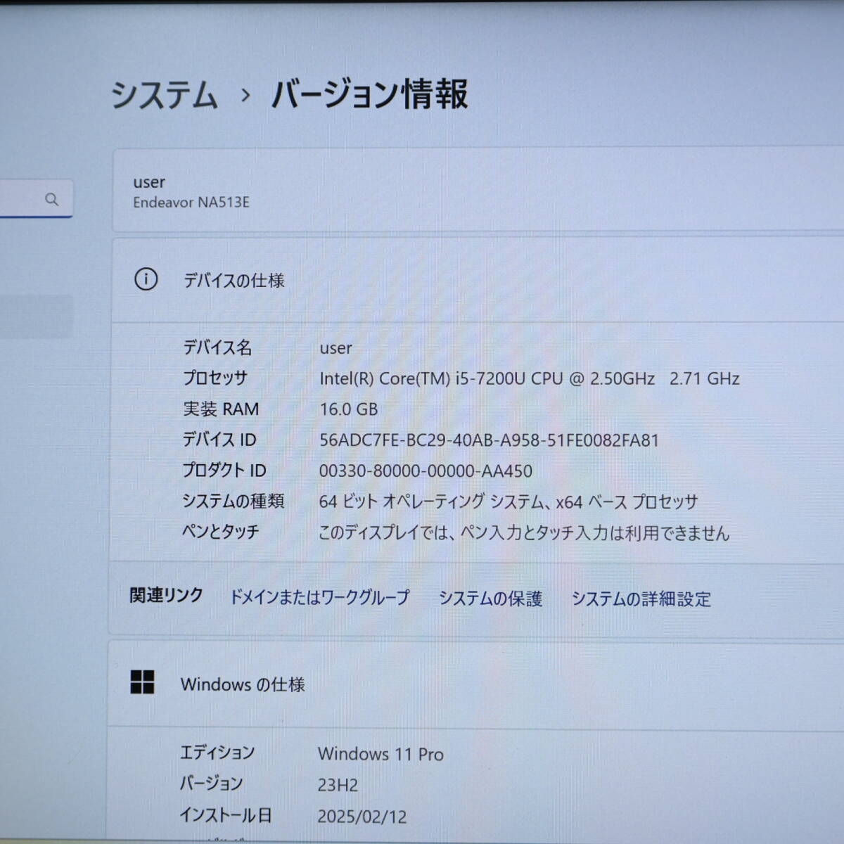Select the ペンとタッチ value text
The width and height of the screenshot is (844, 844).
[524, 533]
